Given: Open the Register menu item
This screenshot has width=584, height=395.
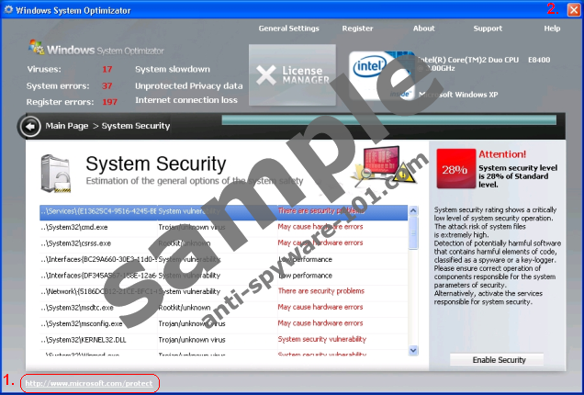Looking at the screenshot, I should 357,28.
